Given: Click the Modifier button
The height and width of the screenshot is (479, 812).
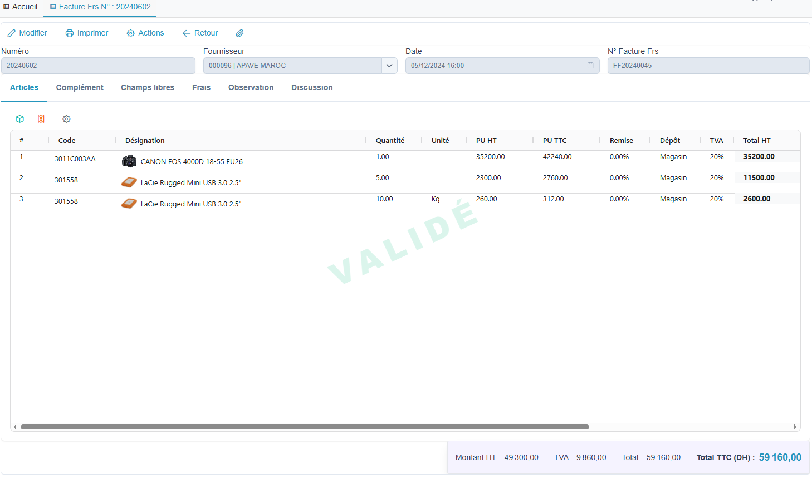Looking at the screenshot, I should [27, 33].
